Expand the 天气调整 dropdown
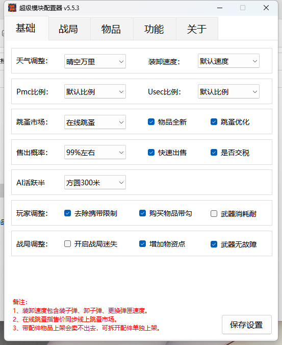 tap(95, 61)
